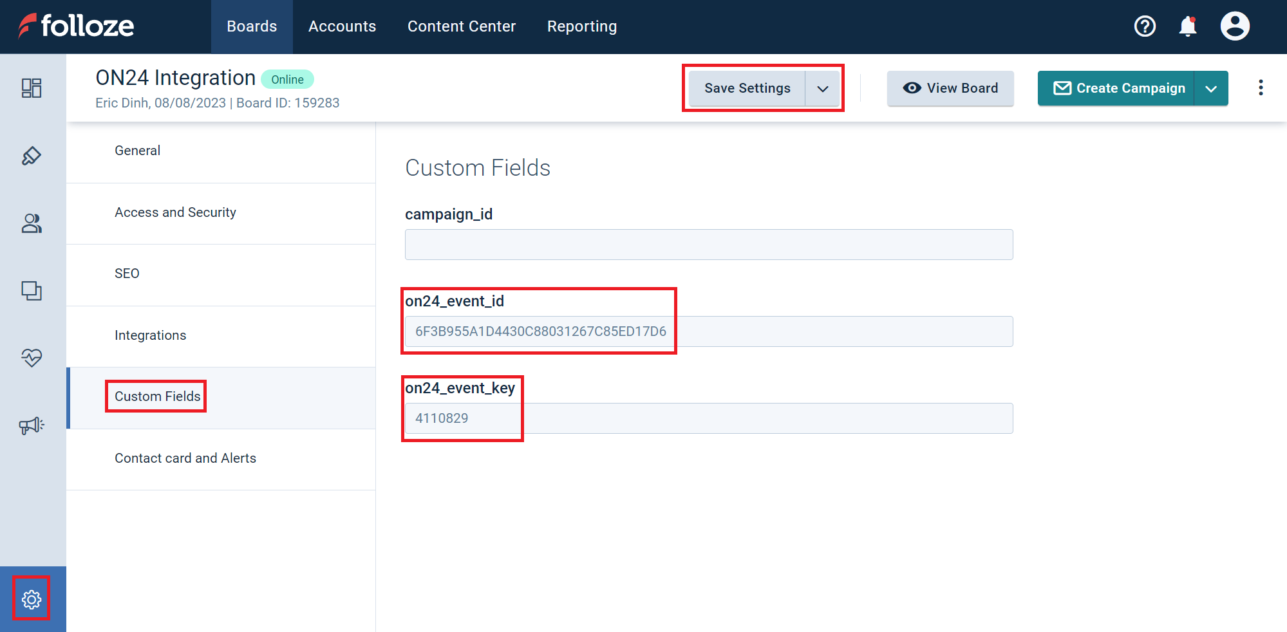Screen dimensions: 1287x632
Task: Open Access and Security settings
Action: pos(175,212)
